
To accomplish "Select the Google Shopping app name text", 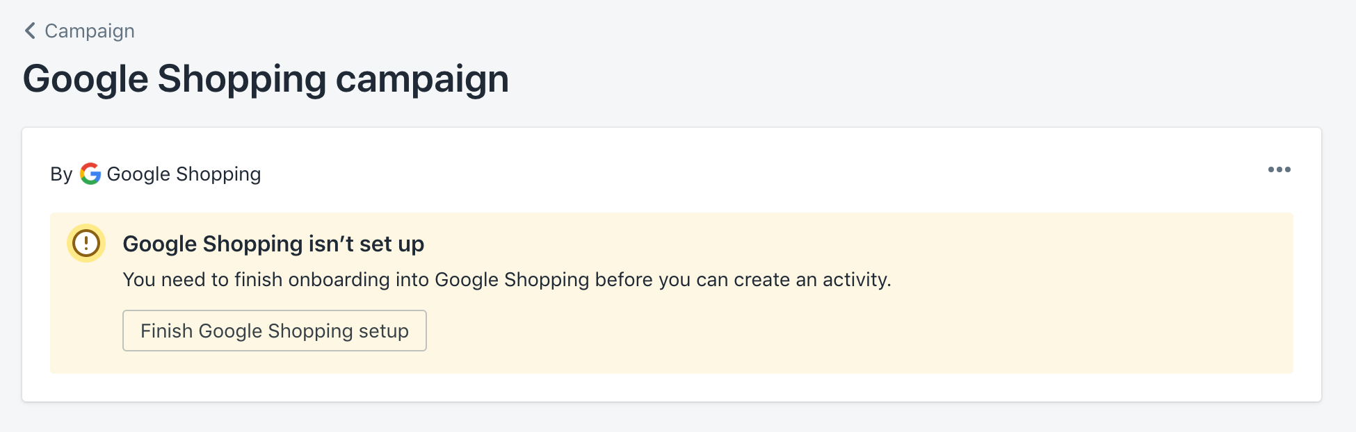I will tap(184, 174).
